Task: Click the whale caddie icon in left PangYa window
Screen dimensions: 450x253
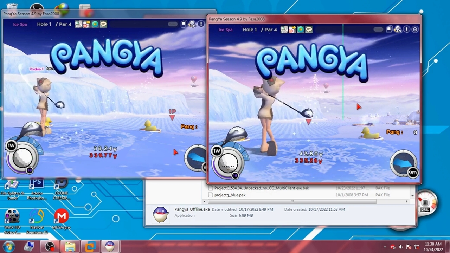Action: tap(31, 129)
